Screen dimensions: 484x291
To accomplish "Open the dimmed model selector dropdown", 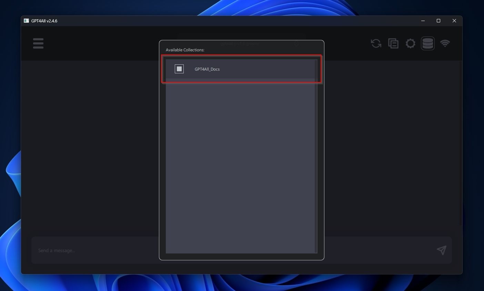I will click(x=241, y=44).
